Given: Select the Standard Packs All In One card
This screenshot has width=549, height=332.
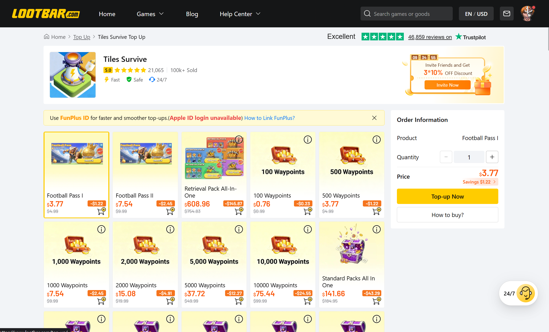Looking at the screenshot, I should click(x=352, y=265).
